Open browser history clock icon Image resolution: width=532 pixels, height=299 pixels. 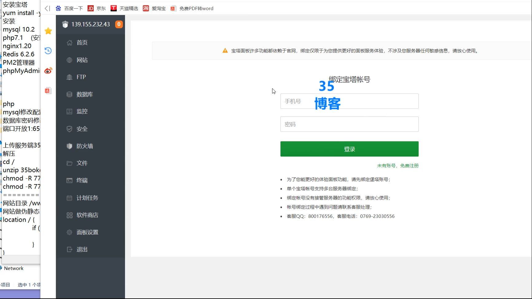[x=48, y=51]
